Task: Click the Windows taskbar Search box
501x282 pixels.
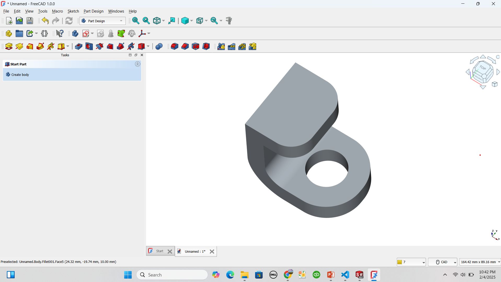Action: click(x=172, y=275)
